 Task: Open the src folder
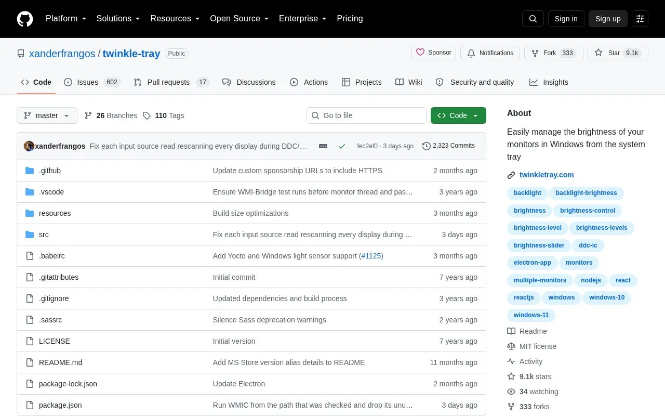(x=44, y=235)
